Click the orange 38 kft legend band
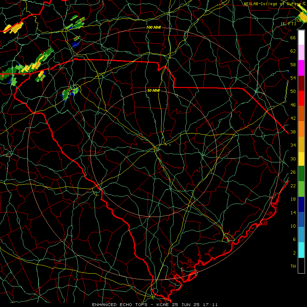 (x=301, y=129)
